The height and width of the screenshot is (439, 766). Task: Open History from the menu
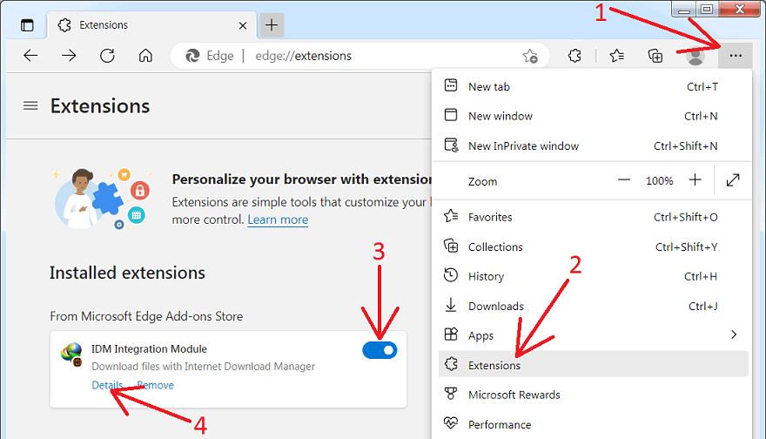[x=592, y=276]
